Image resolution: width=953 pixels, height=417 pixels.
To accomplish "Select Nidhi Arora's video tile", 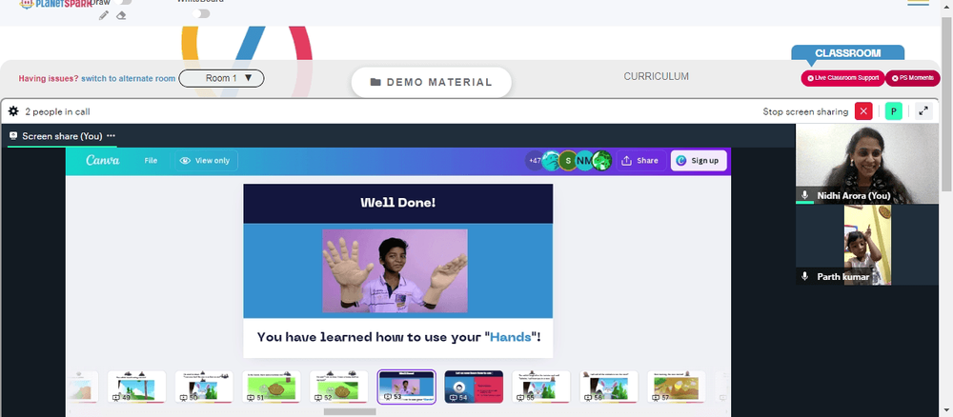I will tap(866, 164).
